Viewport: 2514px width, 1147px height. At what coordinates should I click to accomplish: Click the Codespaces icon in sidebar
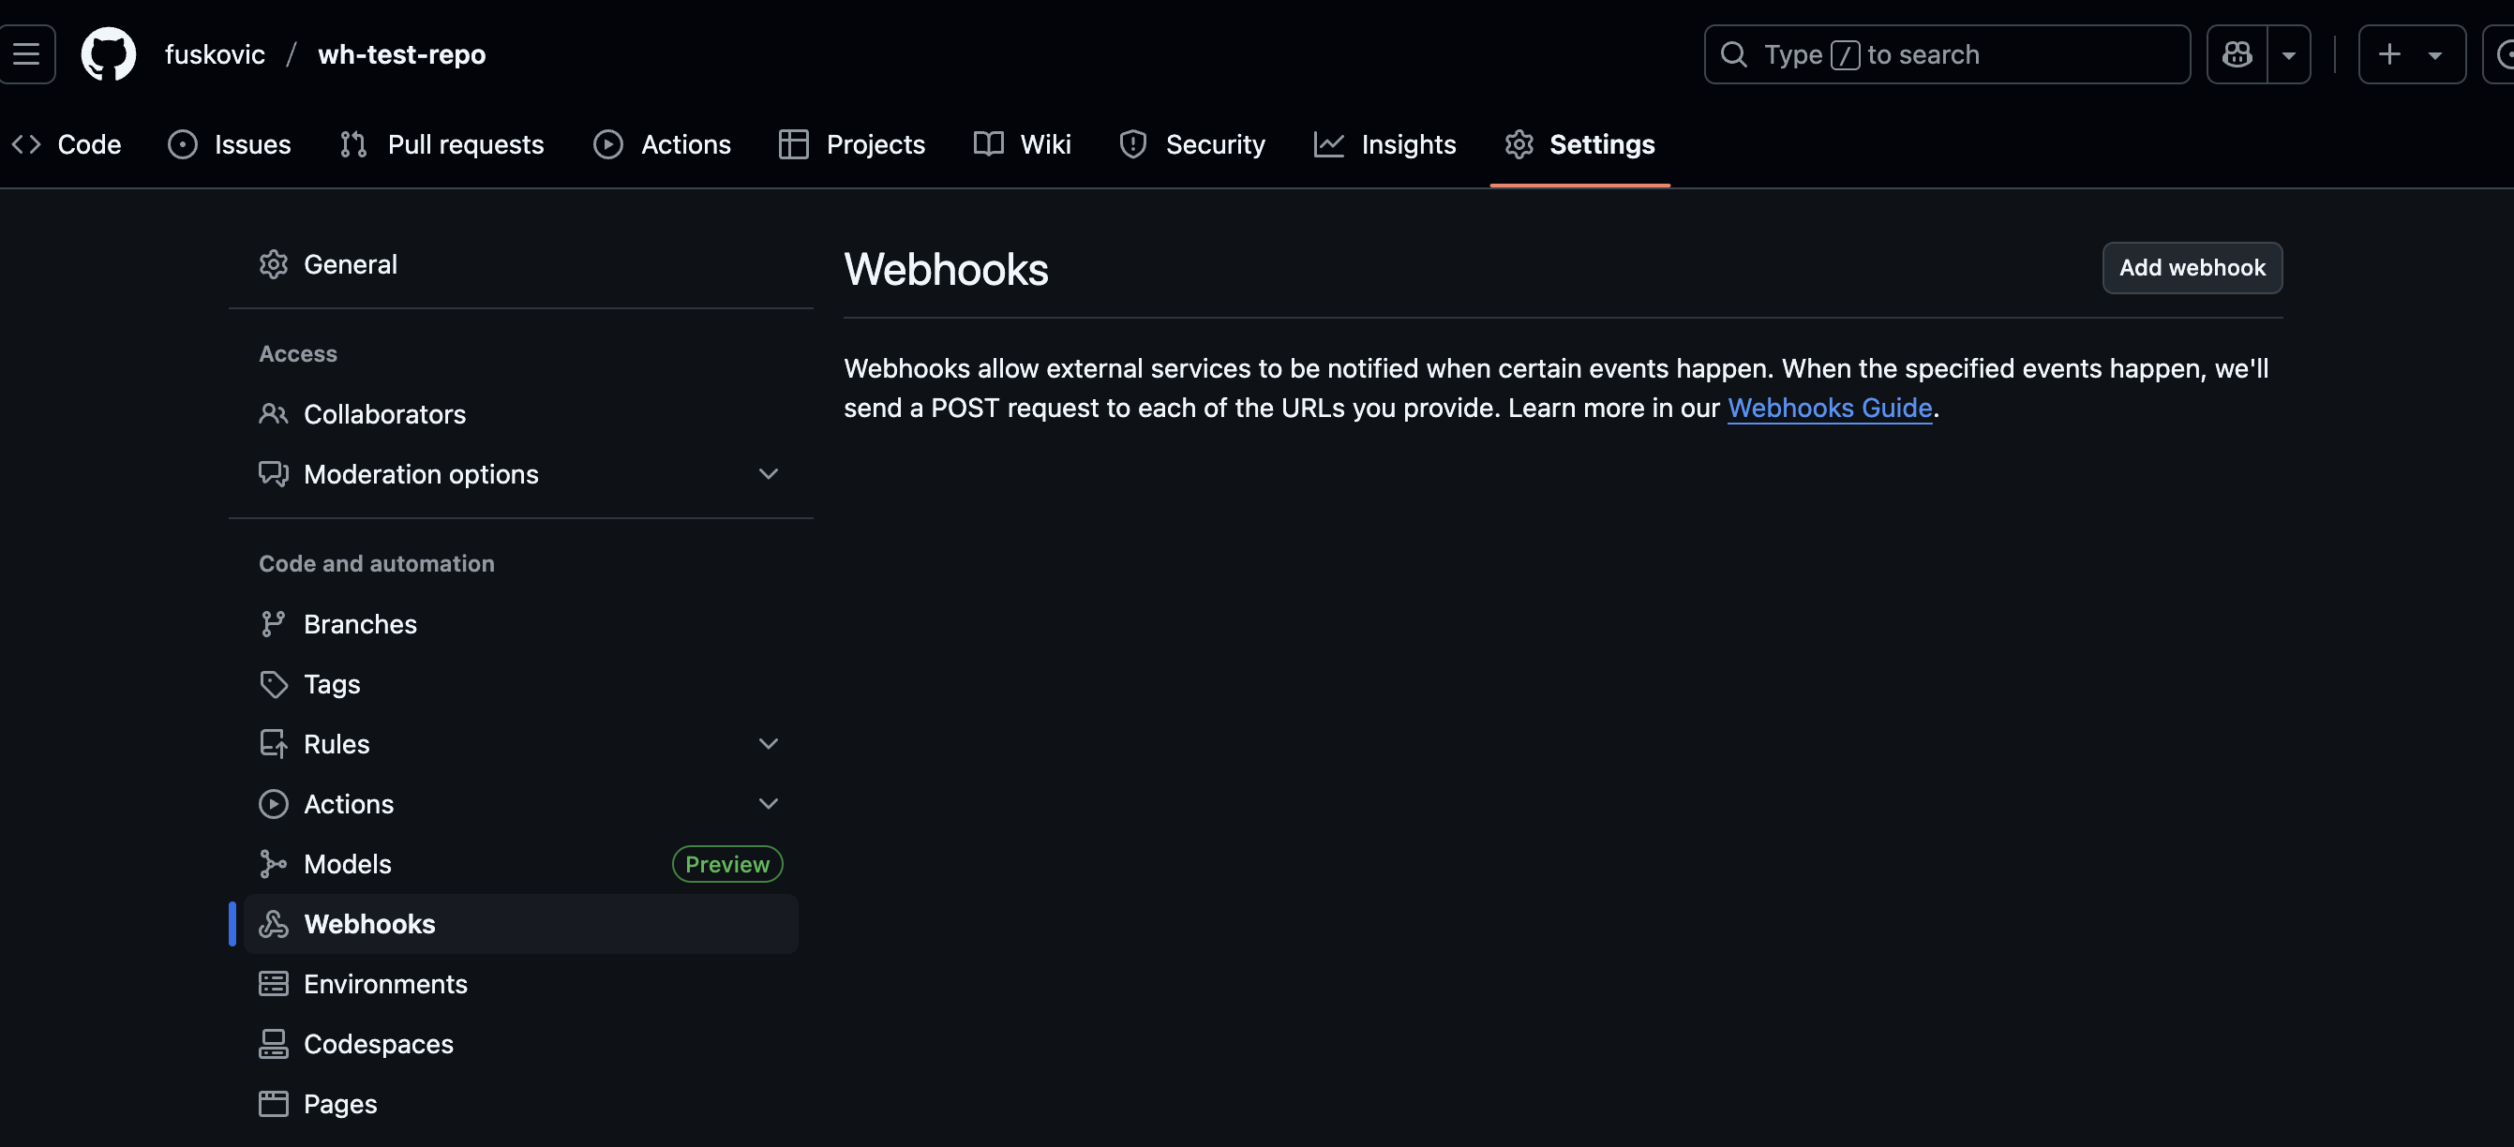click(x=274, y=1044)
